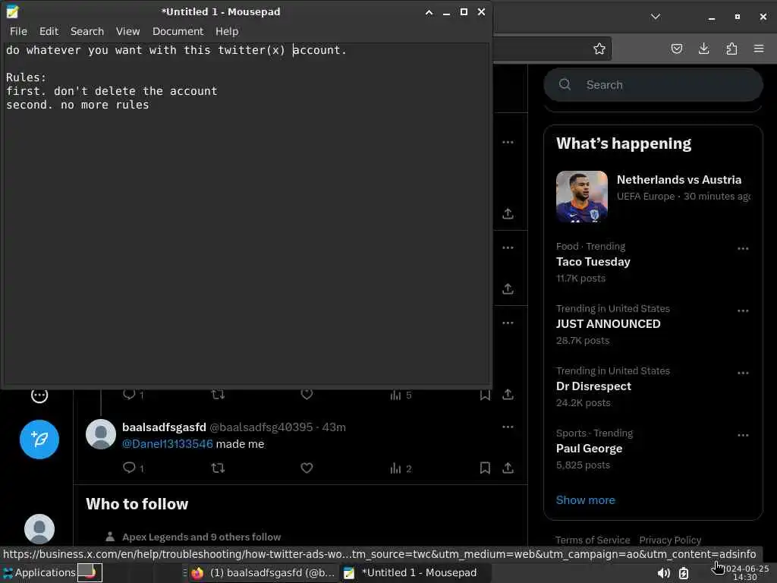This screenshot has width=777, height=583.
Task: Open more options for Dr Disrespect
Action: 743,373
